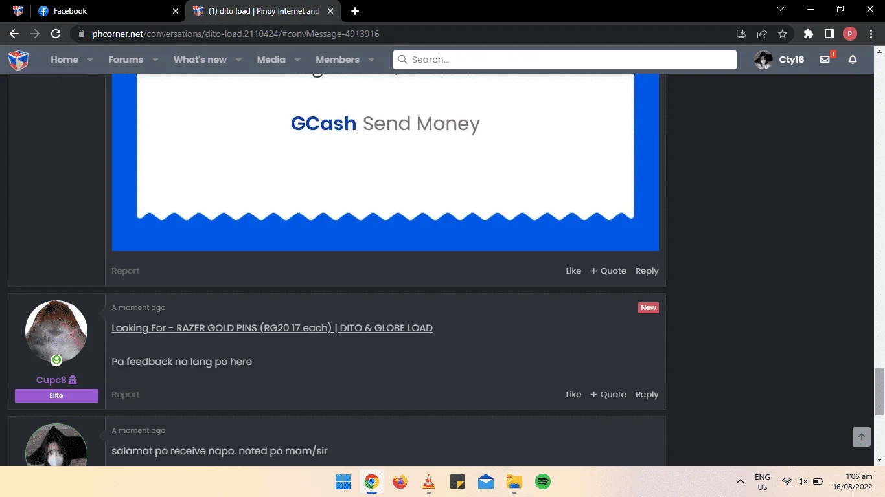
Task: Open Spotify from the taskbar
Action: pos(542,481)
